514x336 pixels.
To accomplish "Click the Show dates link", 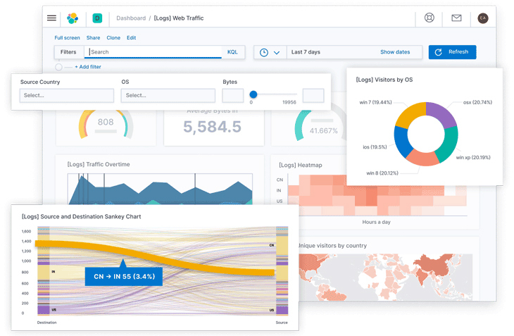I will tap(395, 52).
